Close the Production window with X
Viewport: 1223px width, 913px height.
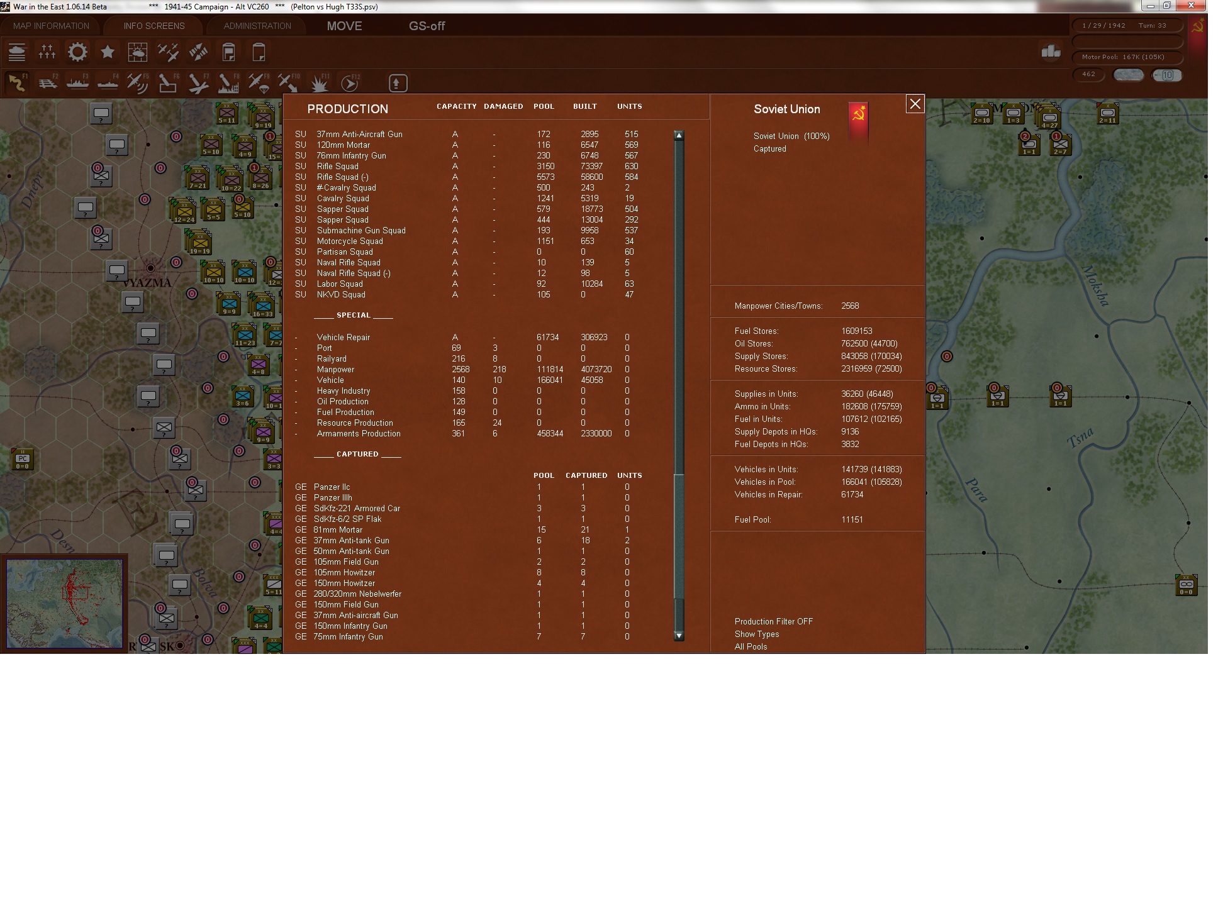[x=915, y=104]
